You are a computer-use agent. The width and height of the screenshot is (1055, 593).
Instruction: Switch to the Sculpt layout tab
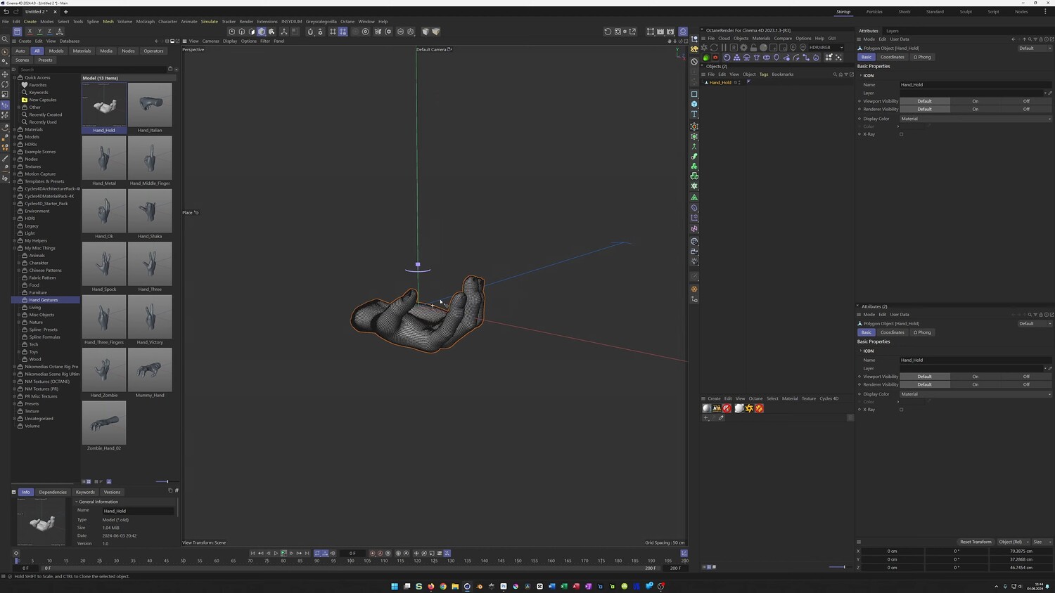(966, 12)
